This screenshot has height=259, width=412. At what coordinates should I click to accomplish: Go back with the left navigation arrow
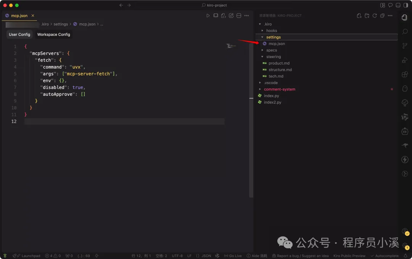[121, 5]
